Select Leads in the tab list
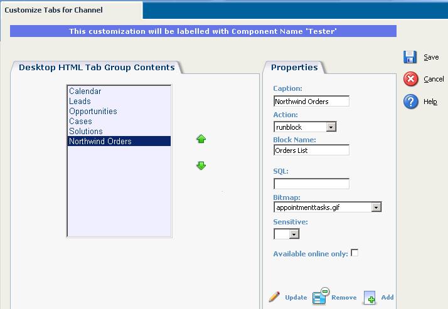The height and width of the screenshot is (309, 448). (119, 101)
